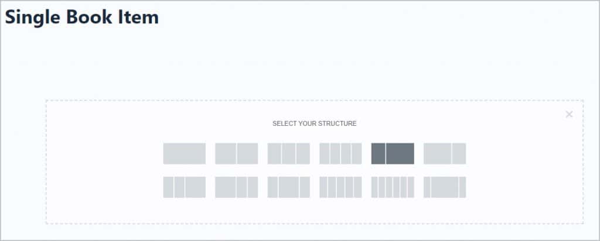Choose the wide-left, narrow-right two-column structure

(x=445, y=153)
